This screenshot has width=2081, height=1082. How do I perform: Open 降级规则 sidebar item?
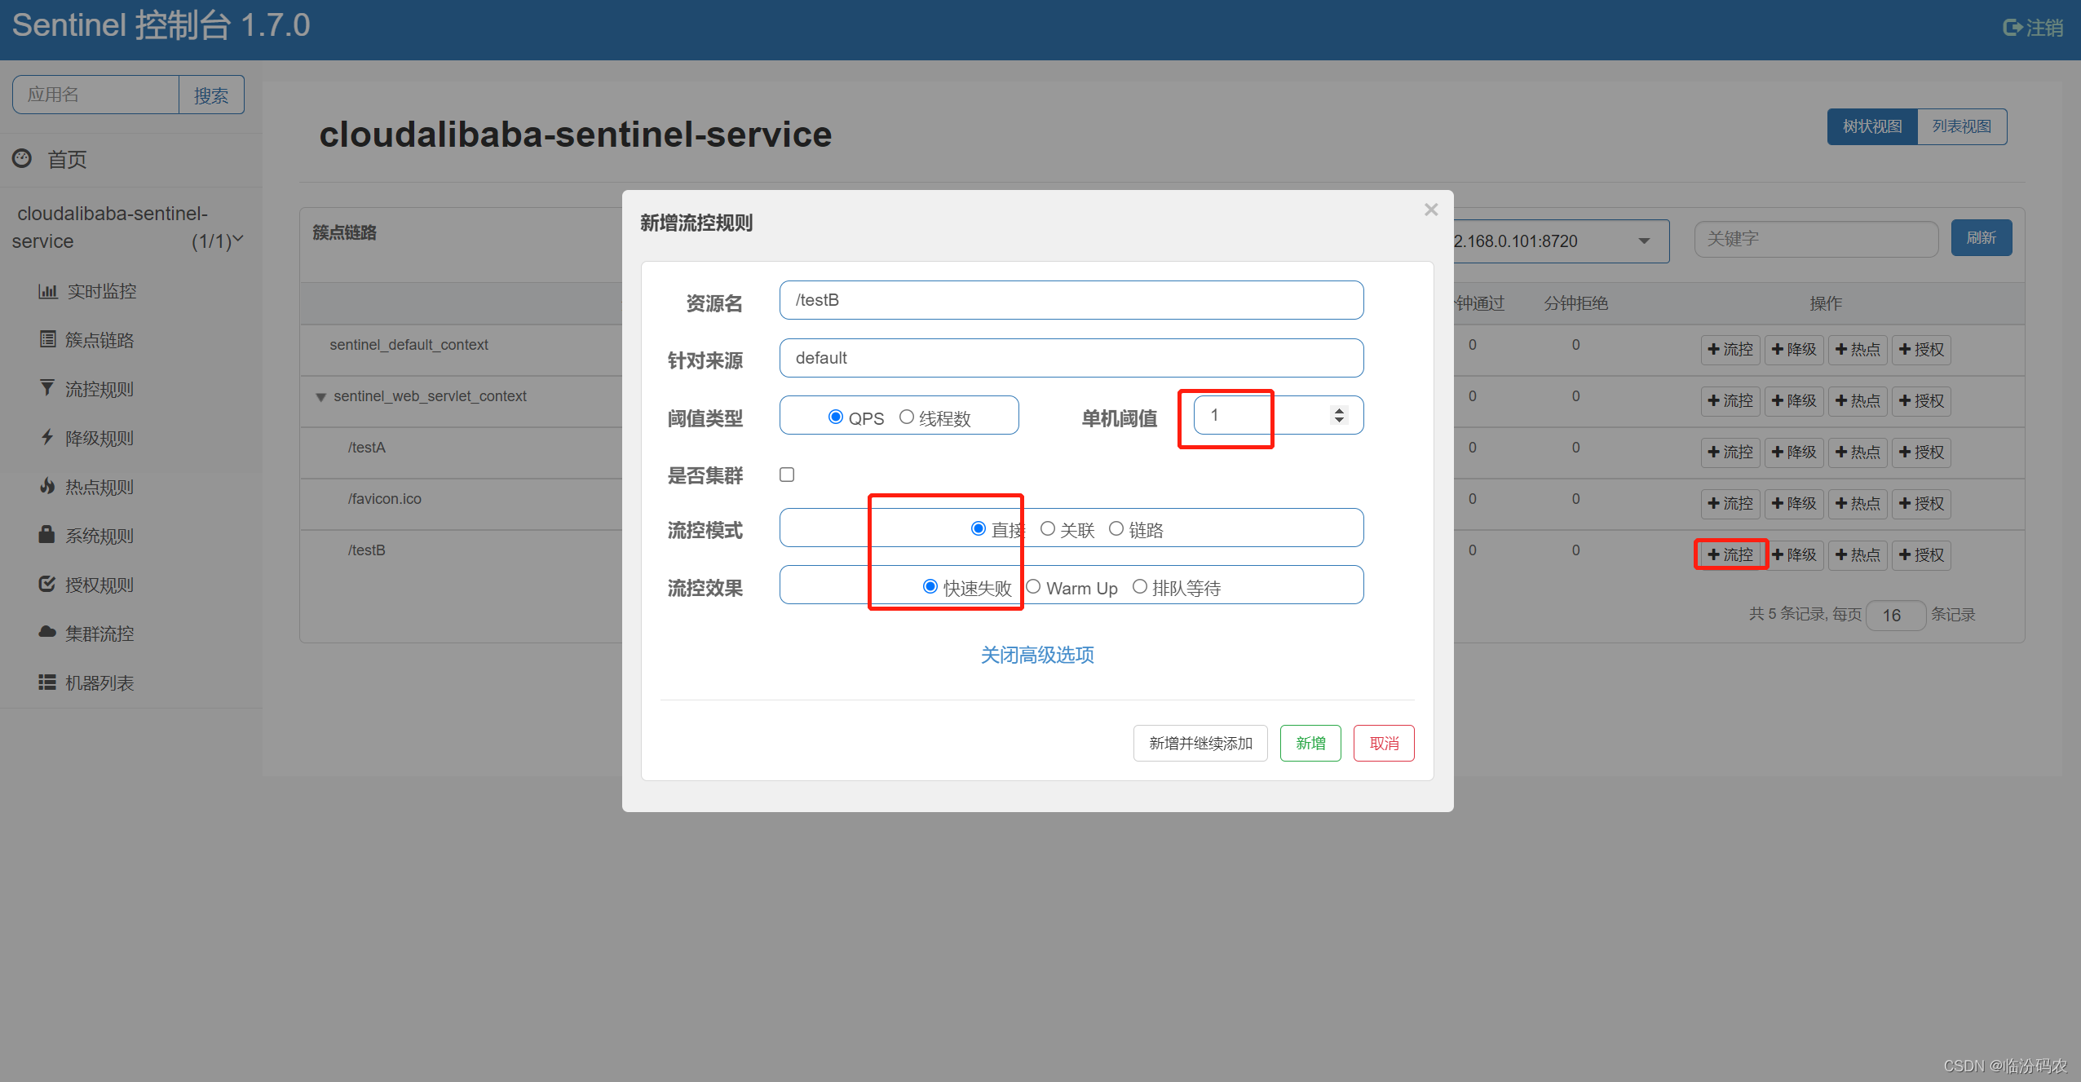click(87, 438)
